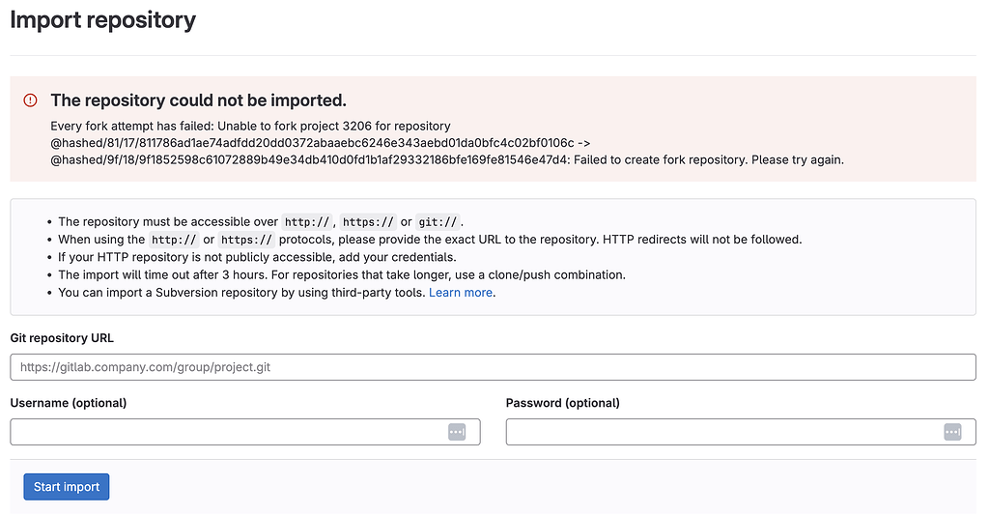This screenshot has height=515, width=989.
Task: Click the bullet about the 3 hours timeout
Action: pos(342,274)
